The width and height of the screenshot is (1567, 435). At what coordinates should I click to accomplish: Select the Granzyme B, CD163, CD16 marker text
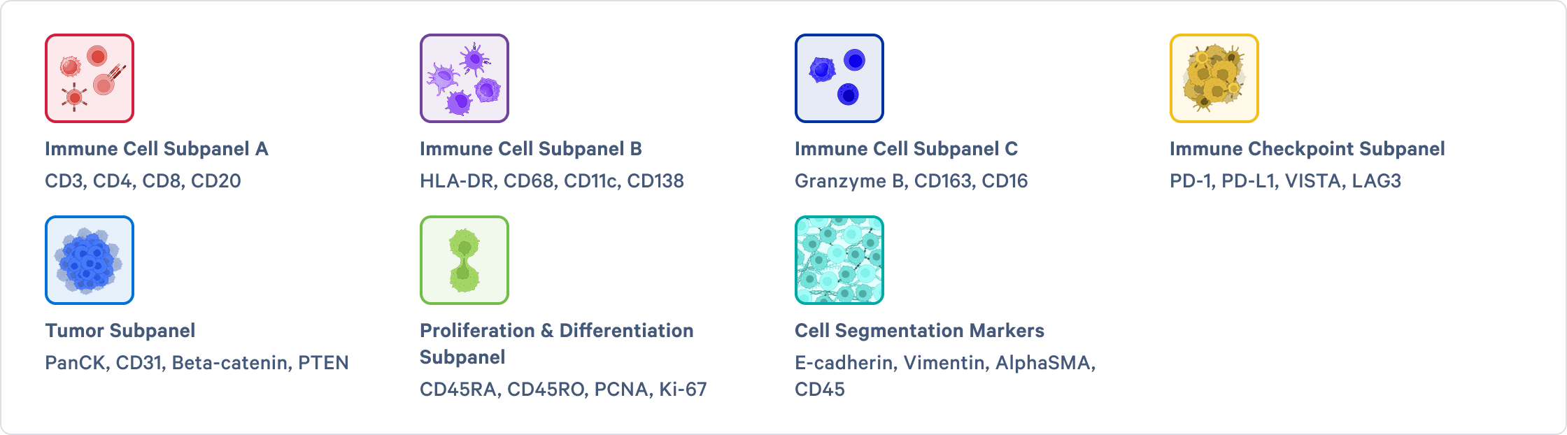(x=911, y=181)
